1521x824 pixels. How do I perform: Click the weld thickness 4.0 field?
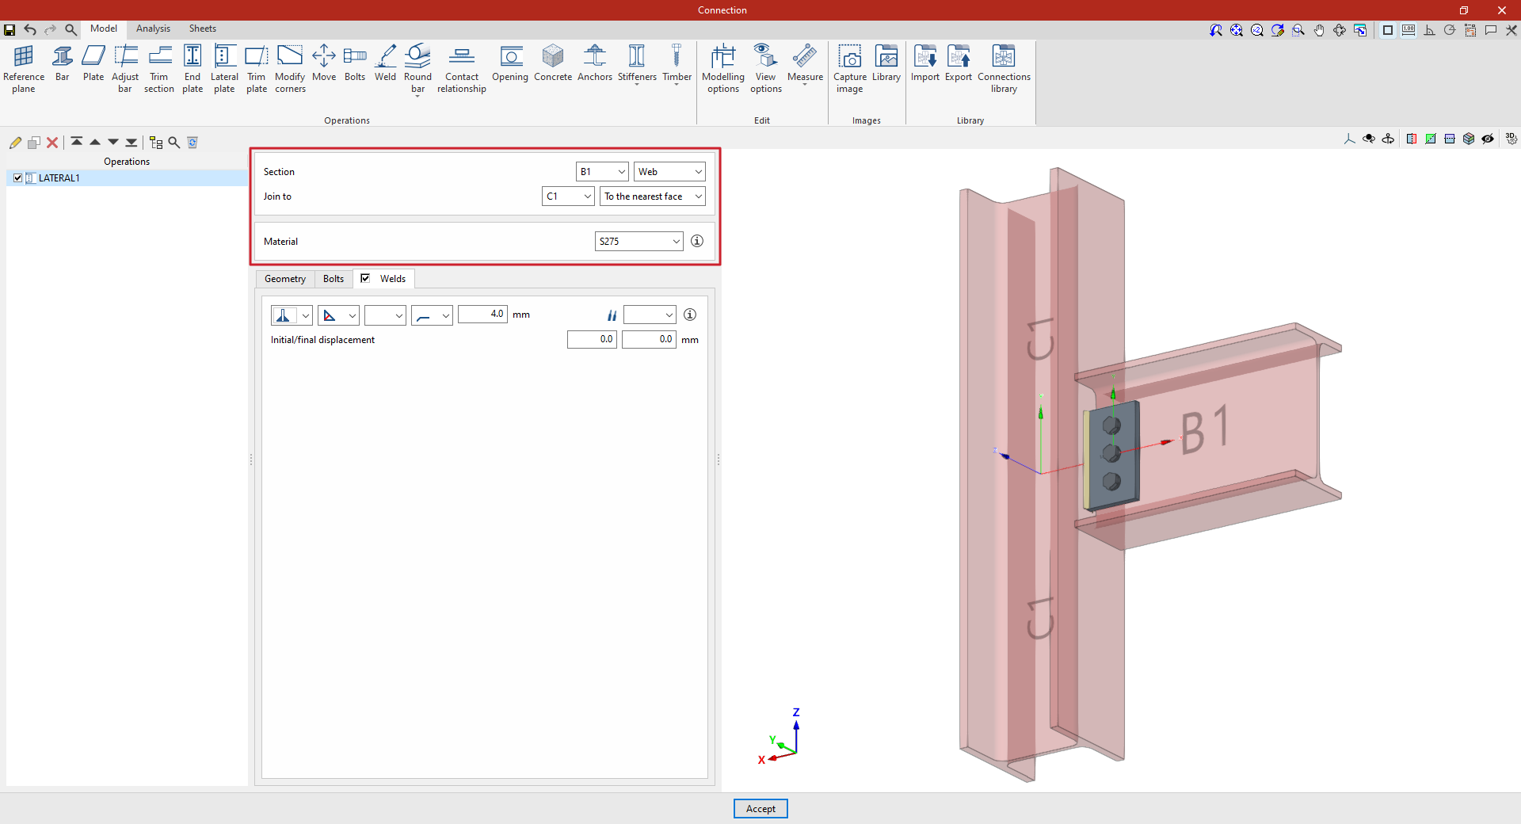tap(482, 315)
